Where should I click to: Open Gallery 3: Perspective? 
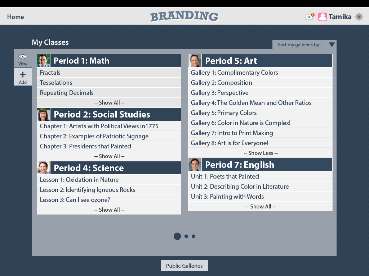point(219,93)
